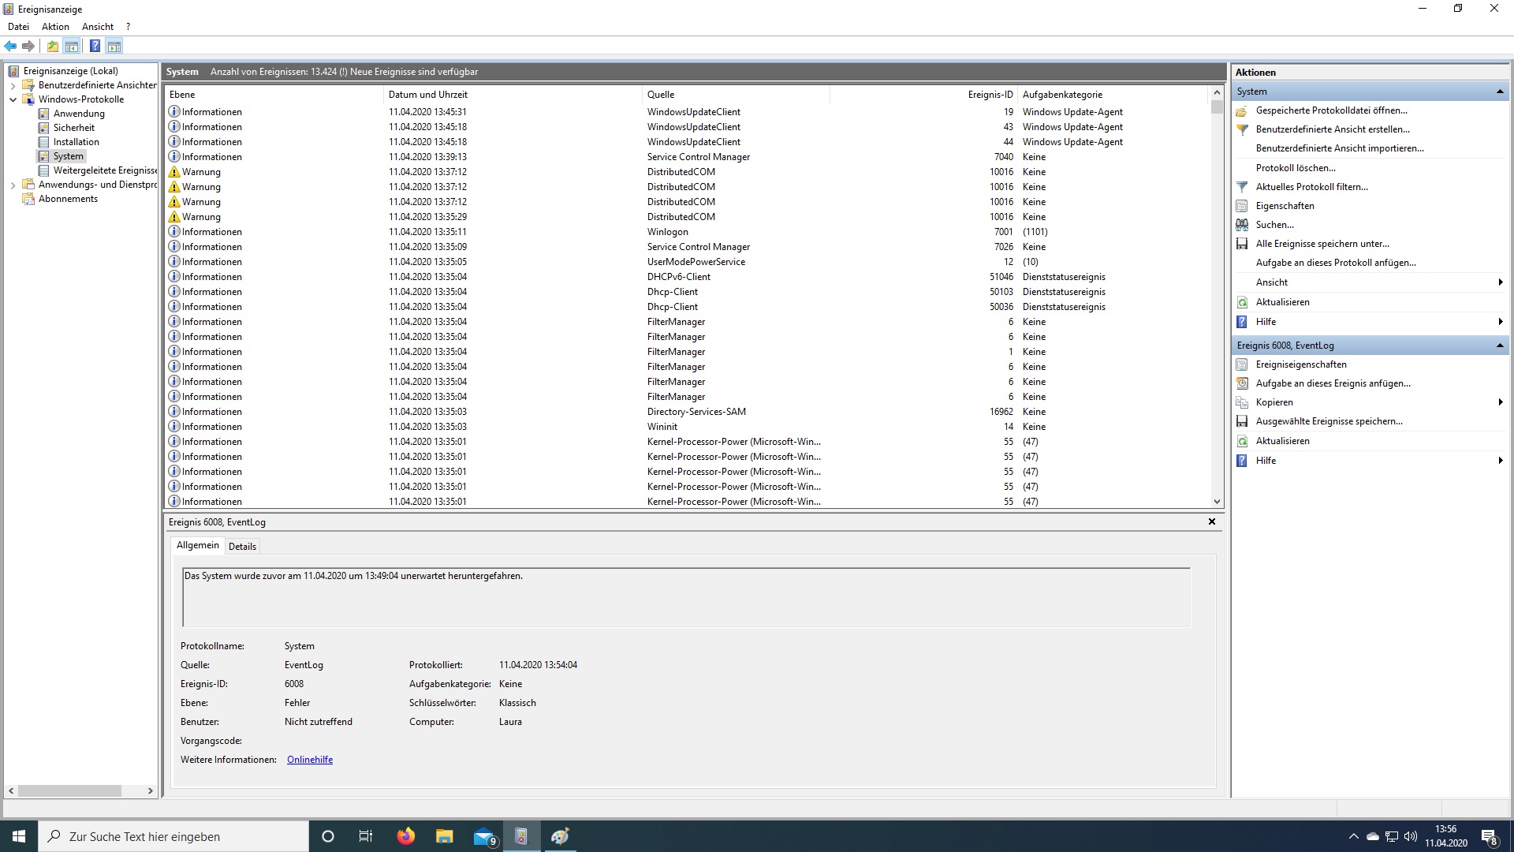Click the Alle Ereignisse speichern unter icon
Screen dimensions: 1514x852
[1242, 244]
